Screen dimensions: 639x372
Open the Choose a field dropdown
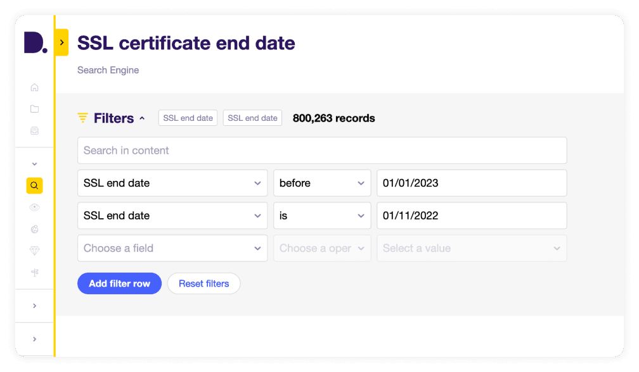coord(172,248)
